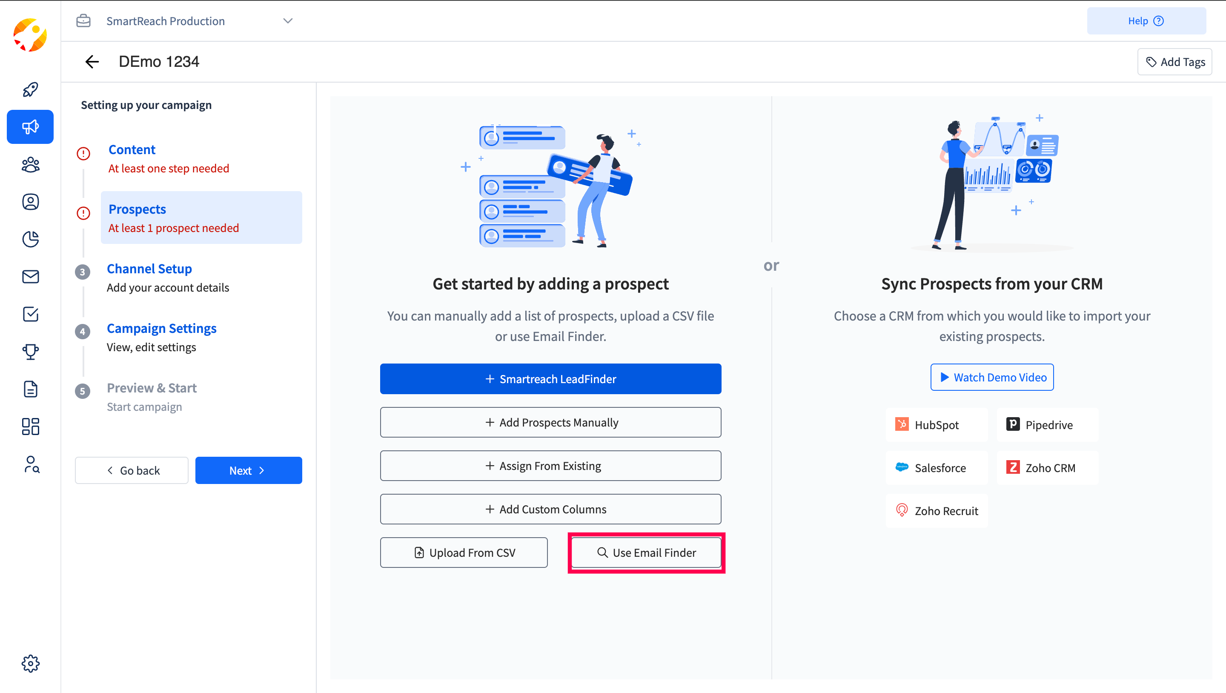Screen dimensions: 1226x693
Task: Click the step 4 number badge
Action: click(82, 331)
